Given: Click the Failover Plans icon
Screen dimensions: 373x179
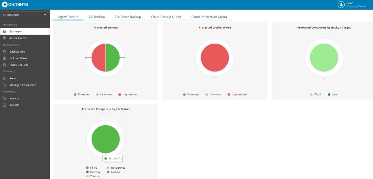Looking at the screenshot, I should click(x=4, y=58).
